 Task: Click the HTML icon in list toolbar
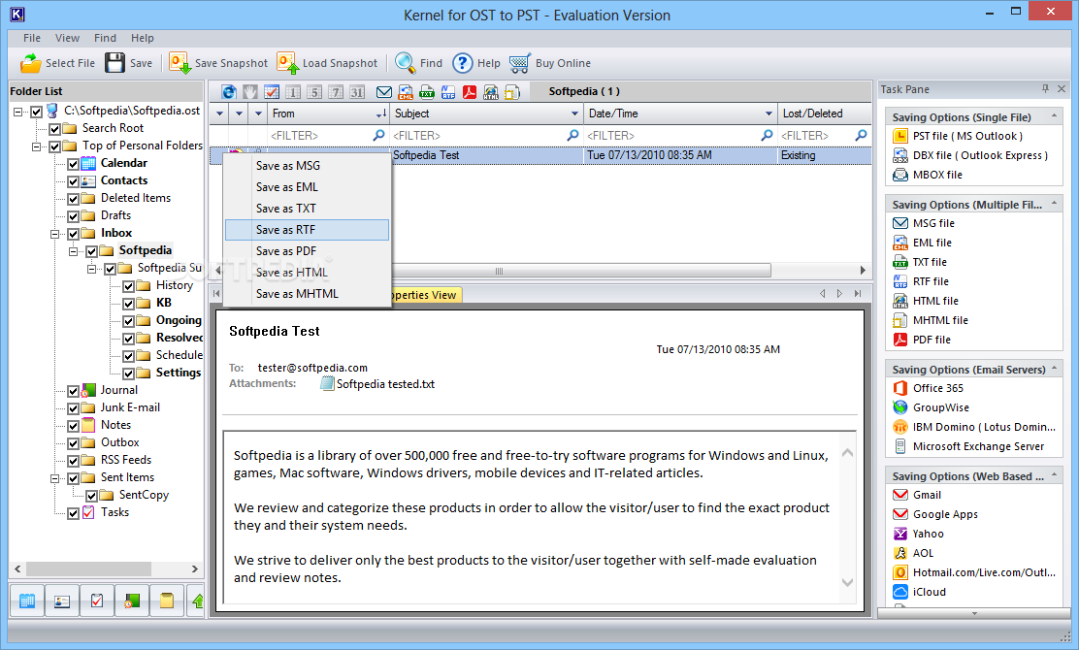click(x=491, y=91)
